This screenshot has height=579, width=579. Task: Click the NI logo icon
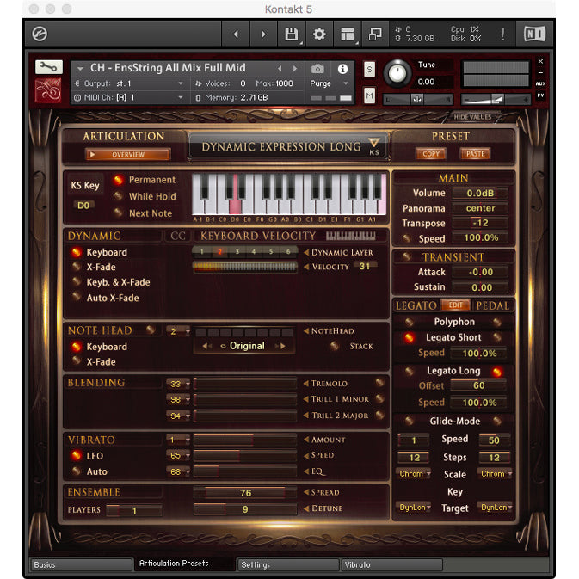(534, 34)
